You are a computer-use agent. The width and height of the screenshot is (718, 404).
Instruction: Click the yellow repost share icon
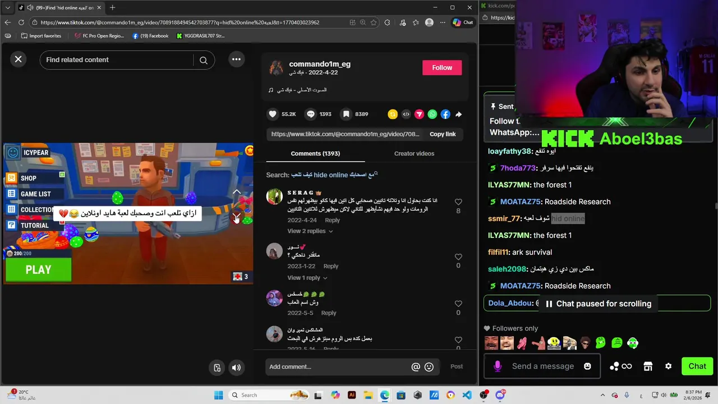click(393, 114)
